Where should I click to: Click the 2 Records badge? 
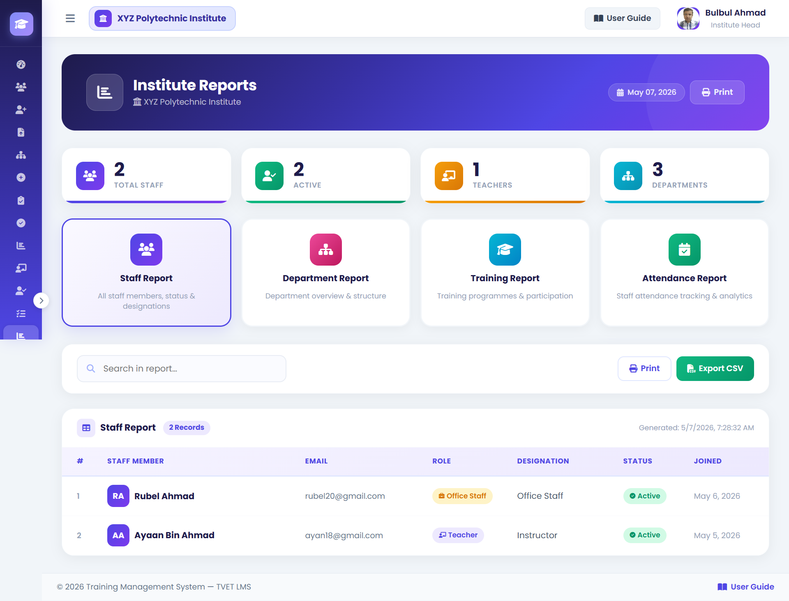point(187,427)
